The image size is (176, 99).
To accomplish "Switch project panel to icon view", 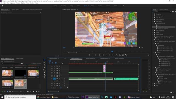I will click(x=7, y=92).
